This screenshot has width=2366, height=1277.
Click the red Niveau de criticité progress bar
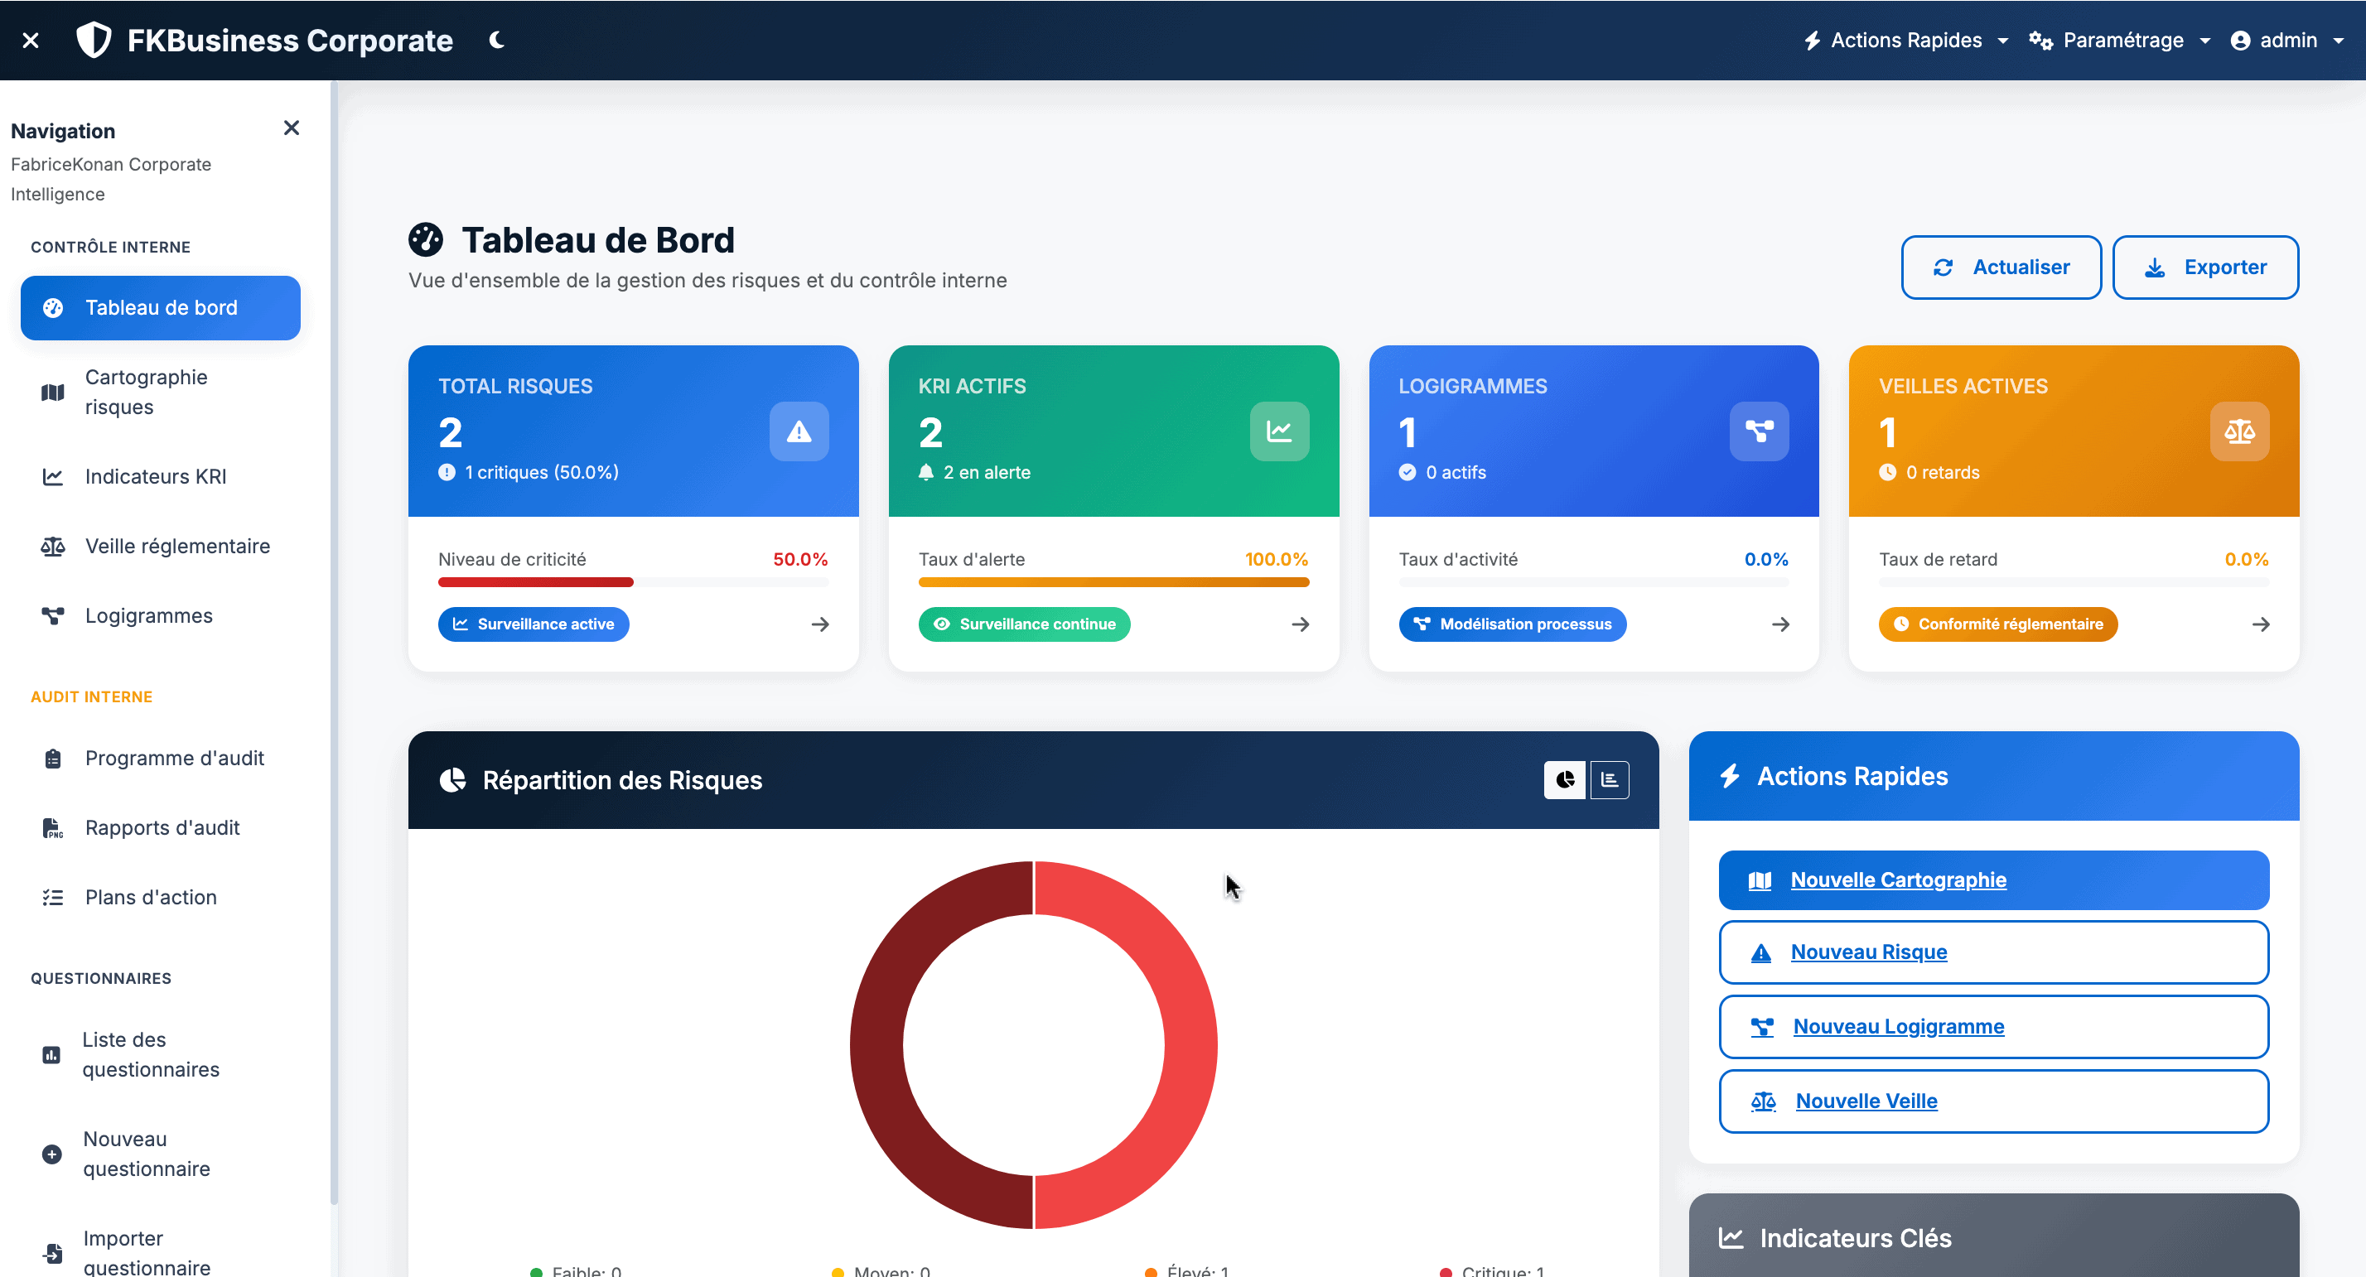coord(535,582)
